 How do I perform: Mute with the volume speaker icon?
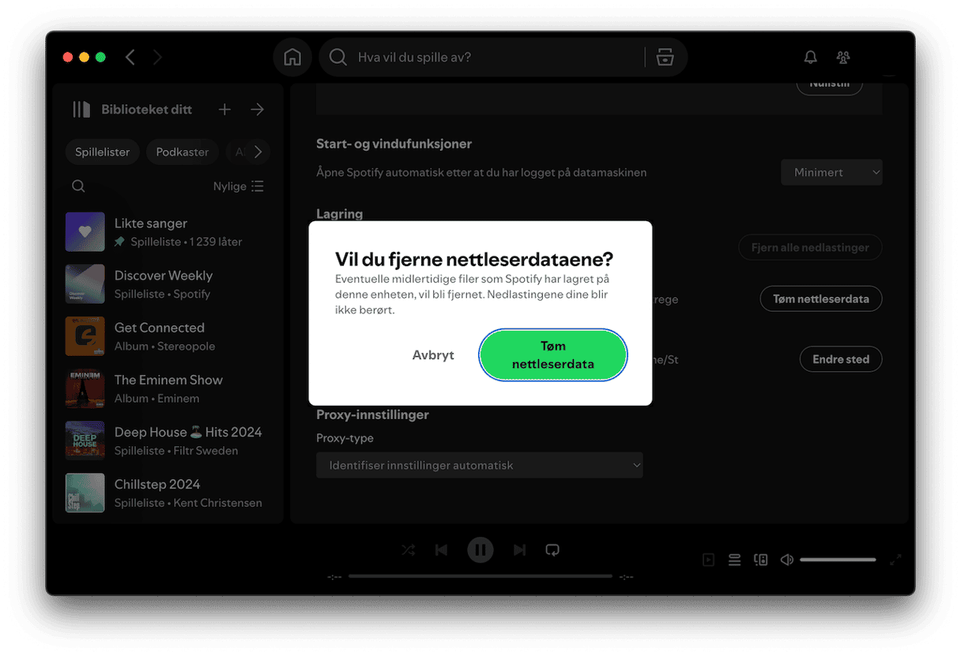coord(787,560)
